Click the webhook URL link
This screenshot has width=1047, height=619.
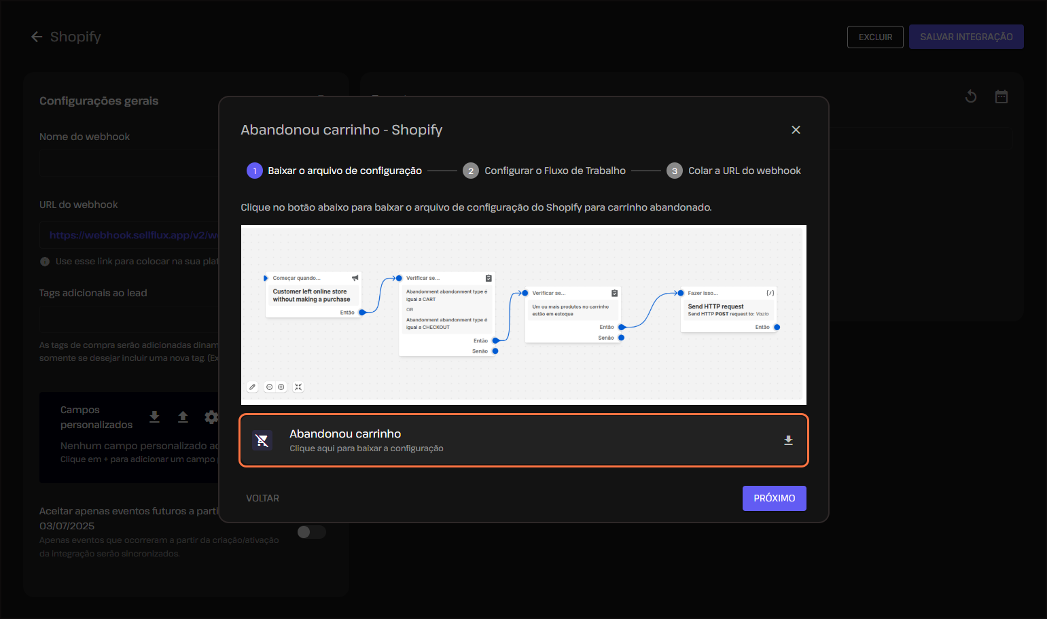(134, 235)
